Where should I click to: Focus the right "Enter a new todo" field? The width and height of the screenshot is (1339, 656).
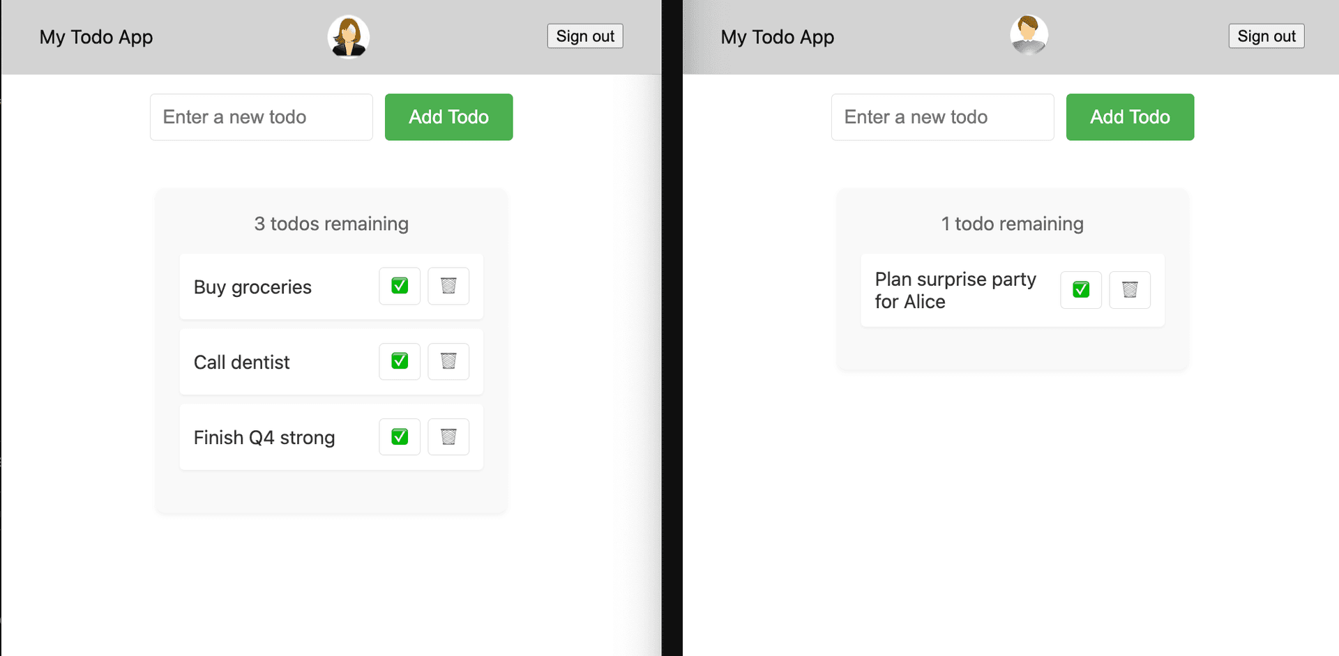point(942,116)
